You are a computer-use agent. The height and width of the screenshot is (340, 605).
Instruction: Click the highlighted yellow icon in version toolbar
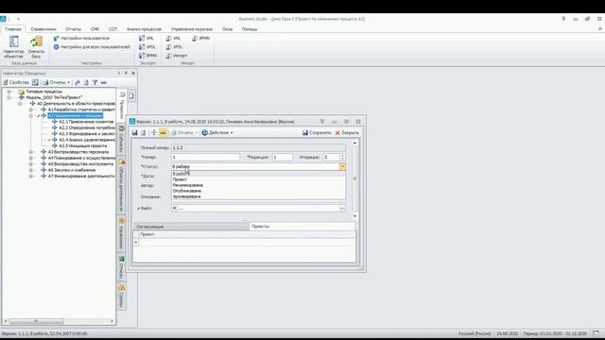pos(163,132)
